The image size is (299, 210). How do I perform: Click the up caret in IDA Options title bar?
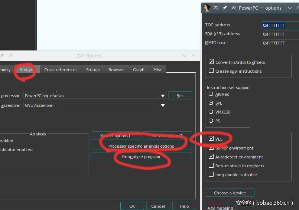coord(194,56)
